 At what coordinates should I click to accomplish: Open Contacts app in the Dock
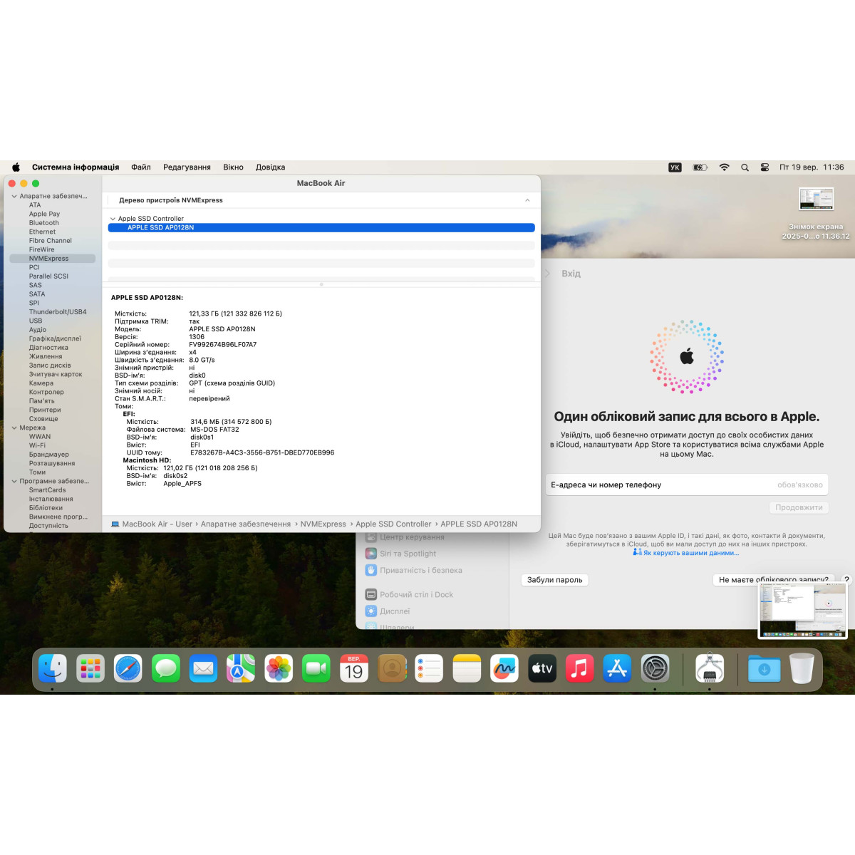(x=392, y=668)
